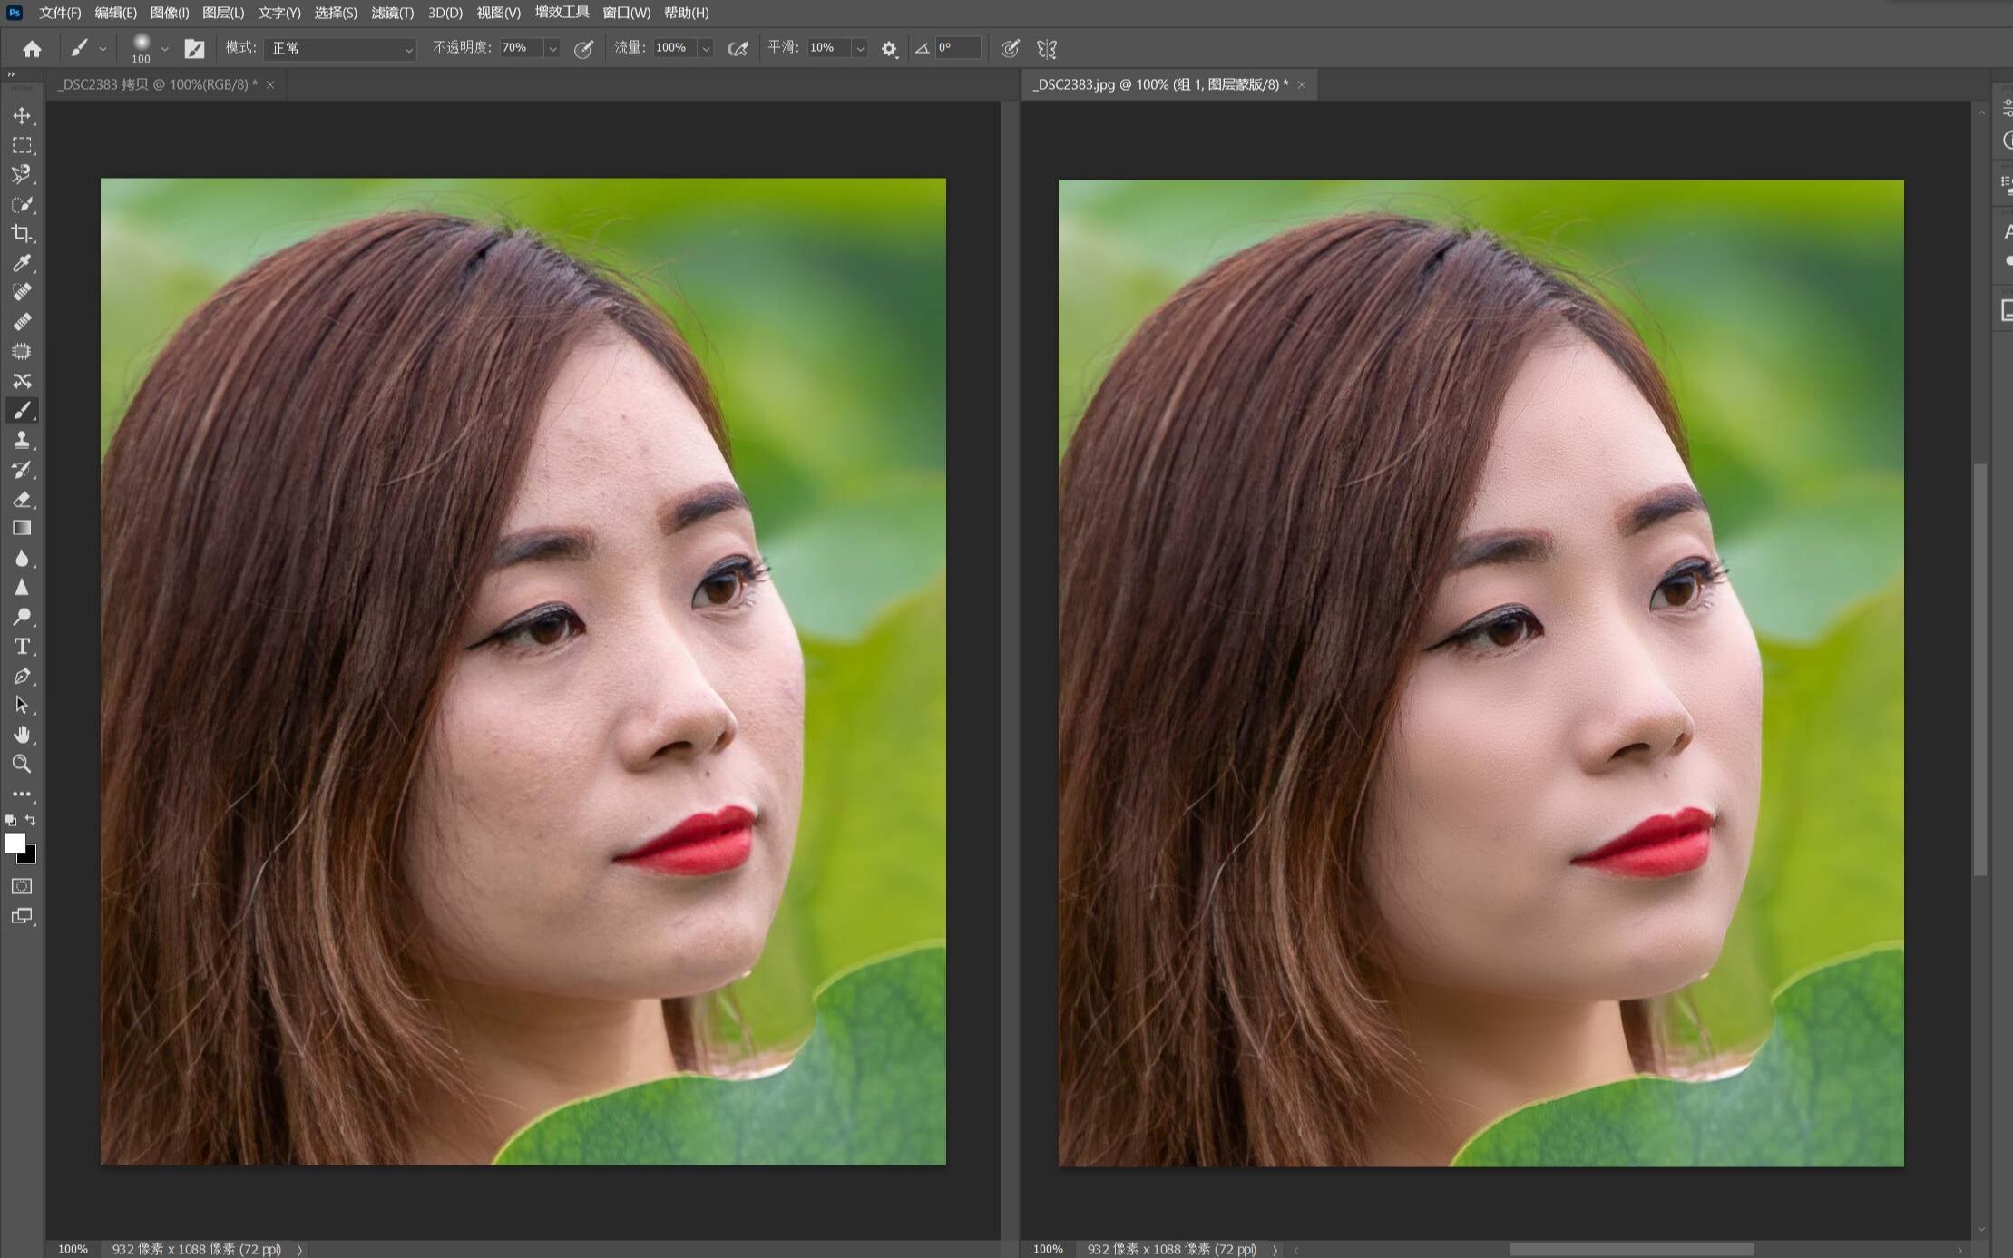
Task: Open the brush preset picker arrow
Action: pyautogui.click(x=164, y=49)
